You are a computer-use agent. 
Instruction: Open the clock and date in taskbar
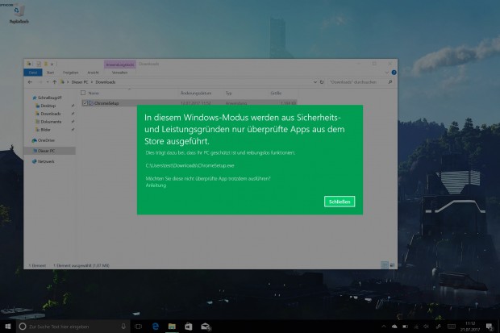[470, 327]
